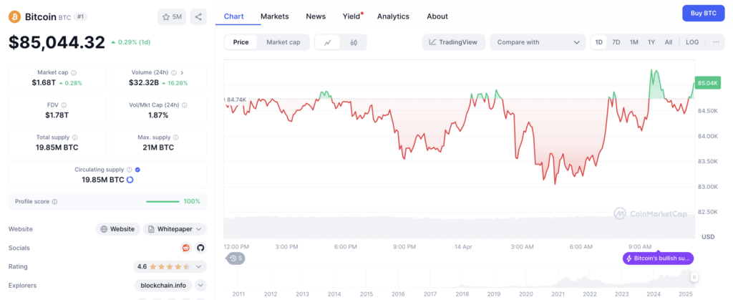733x300 pixels.
Task: Click the Total supply info icon
Action: click(74, 137)
